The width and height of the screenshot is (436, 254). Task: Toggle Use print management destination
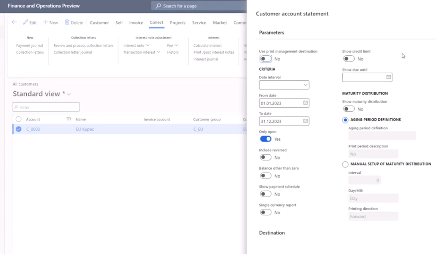[266, 59]
